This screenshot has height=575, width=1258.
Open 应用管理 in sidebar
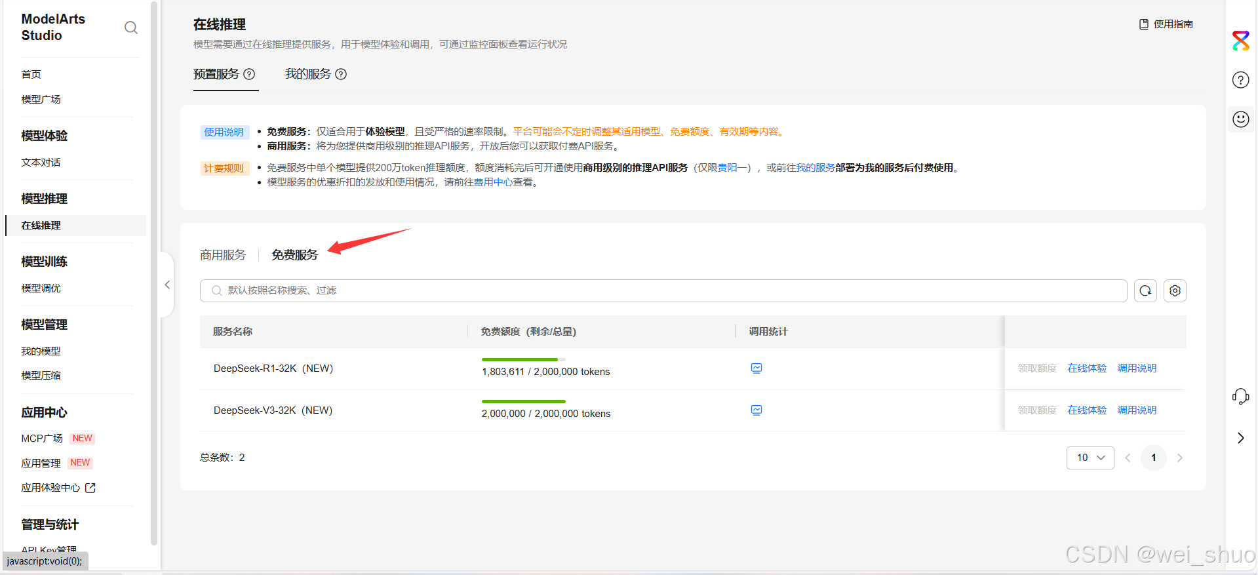pos(41,464)
